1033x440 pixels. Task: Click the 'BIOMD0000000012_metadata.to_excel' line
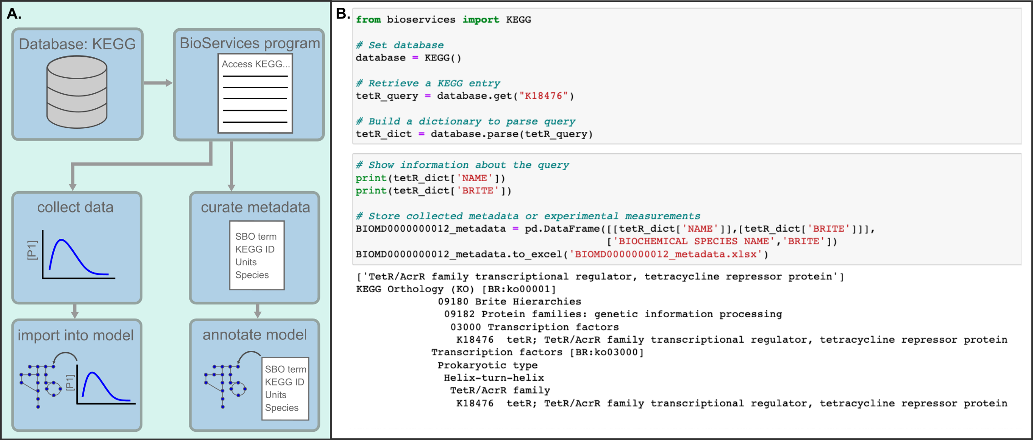[x=562, y=254]
